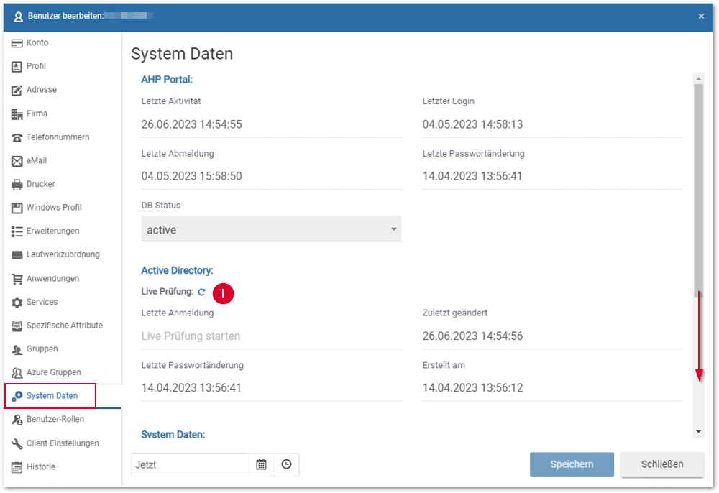The height and width of the screenshot is (493, 719).
Task: Click the Windows Profil floppy icon
Action: click(17, 208)
